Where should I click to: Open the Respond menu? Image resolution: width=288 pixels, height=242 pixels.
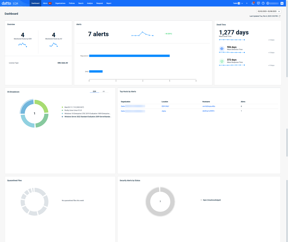99,3
